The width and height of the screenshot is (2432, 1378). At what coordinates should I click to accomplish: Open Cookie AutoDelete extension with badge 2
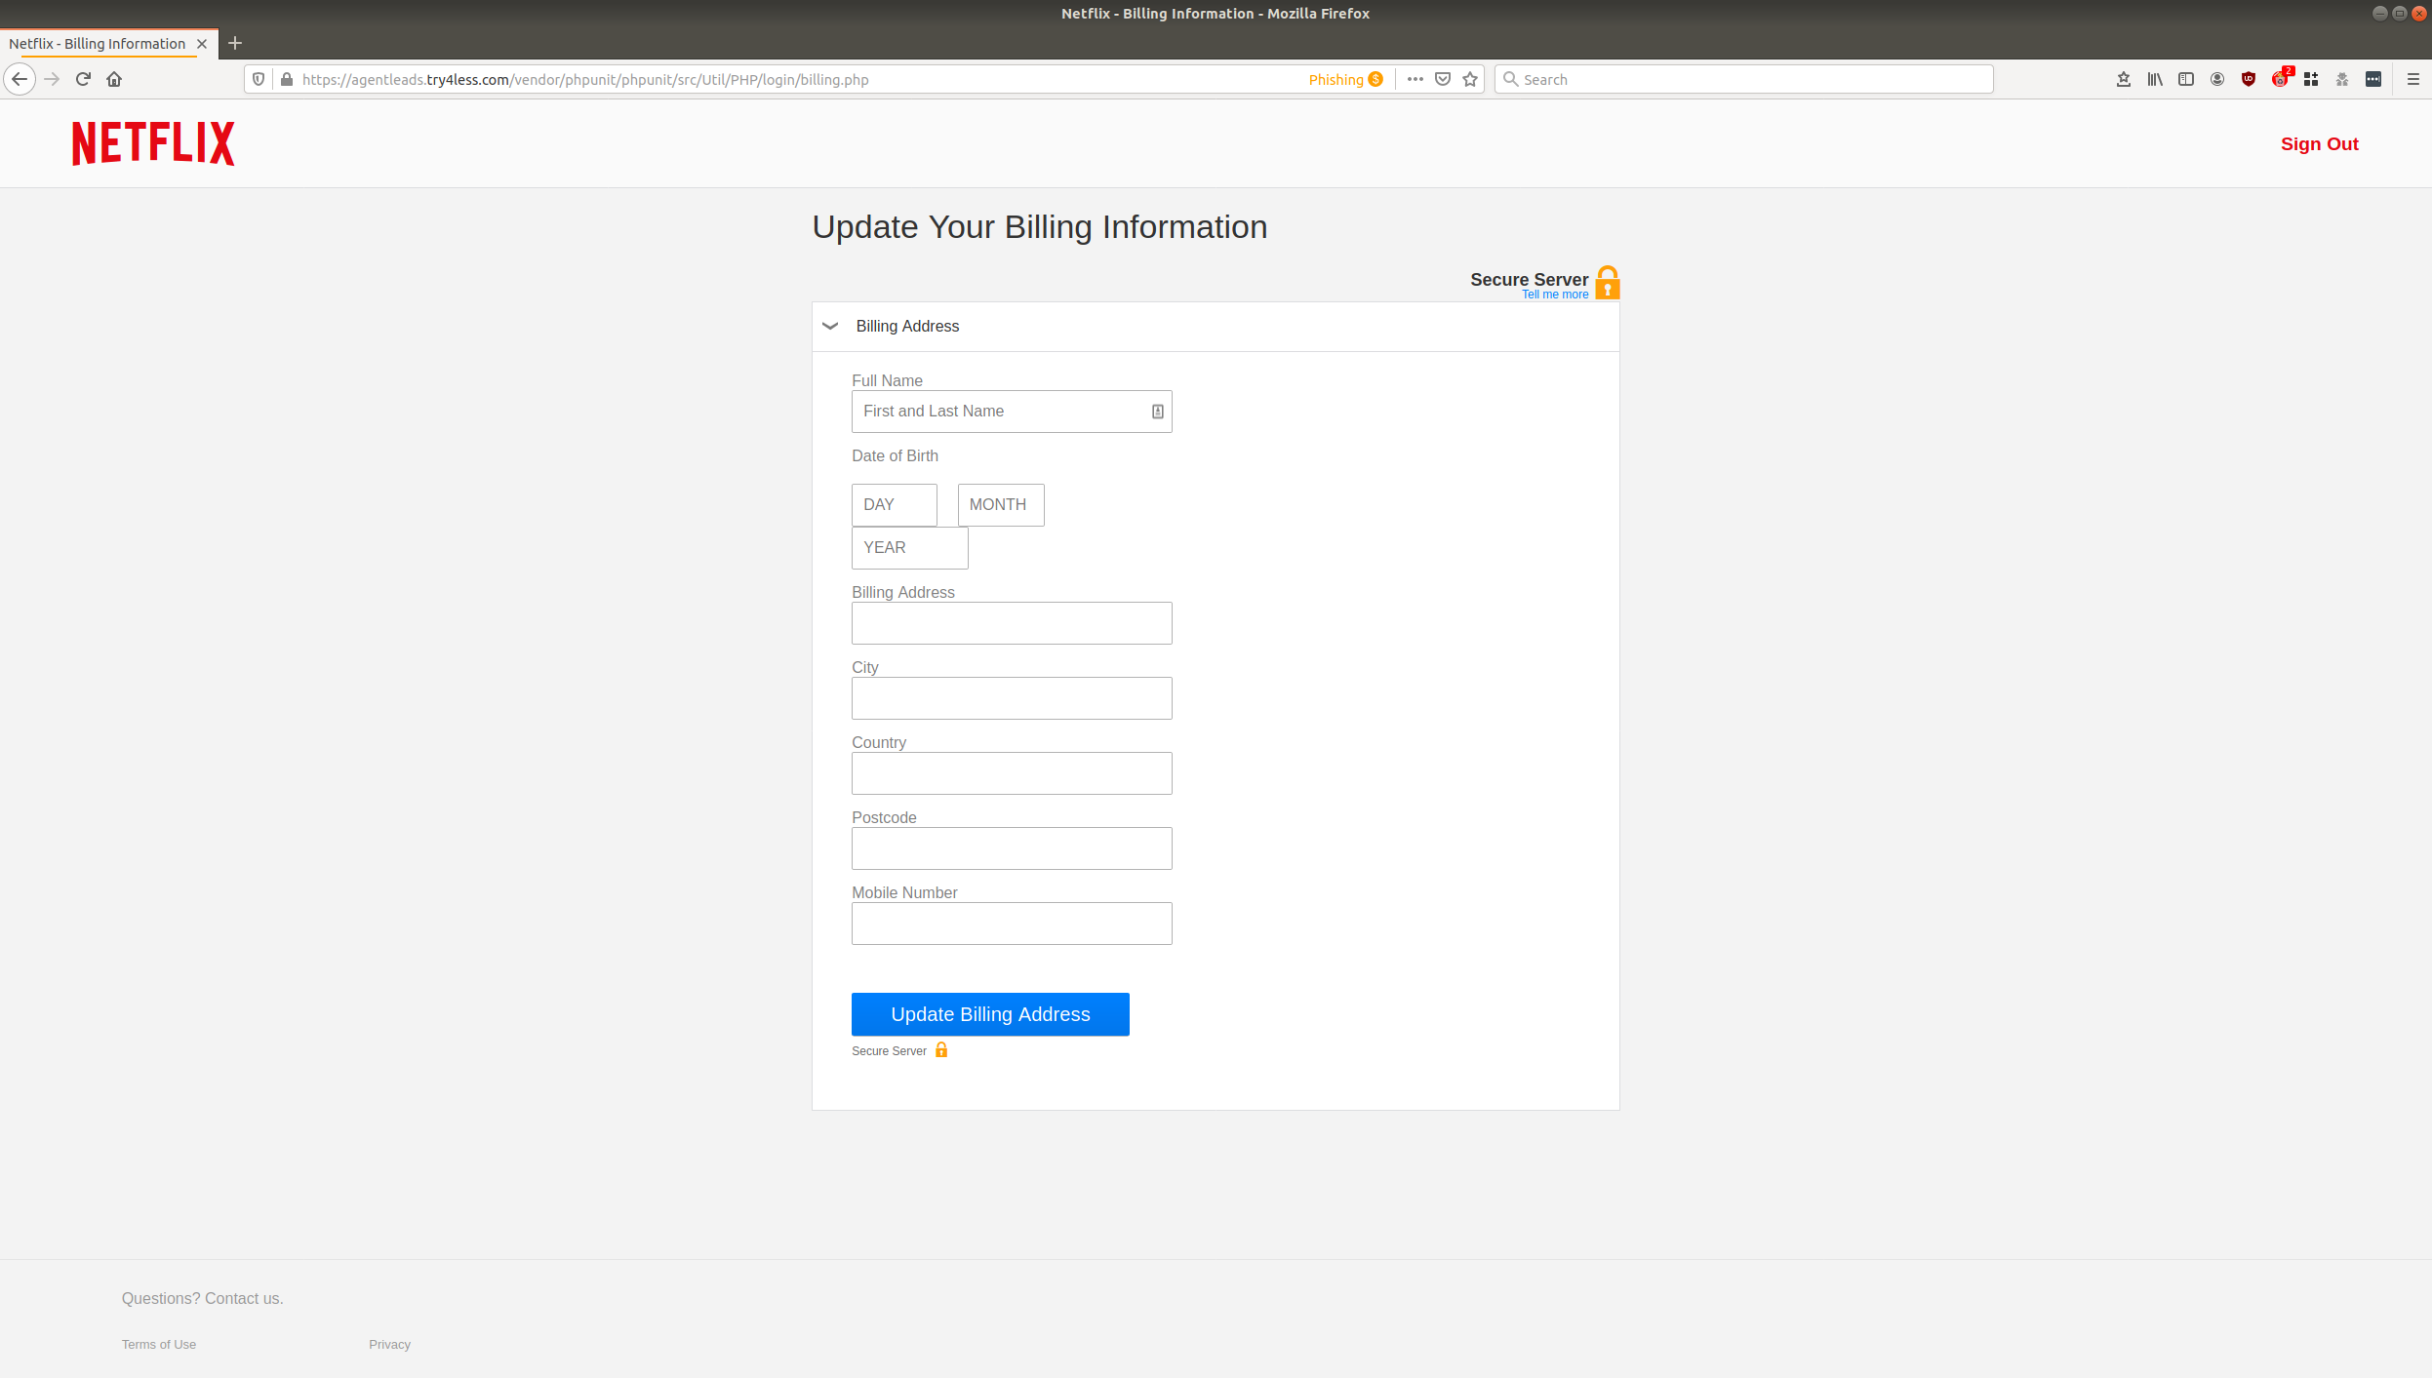2281,79
